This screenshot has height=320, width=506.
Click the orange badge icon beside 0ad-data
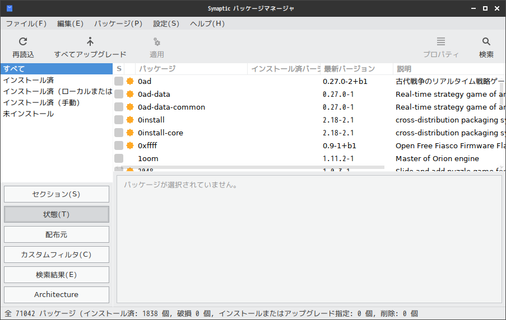(130, 94)
